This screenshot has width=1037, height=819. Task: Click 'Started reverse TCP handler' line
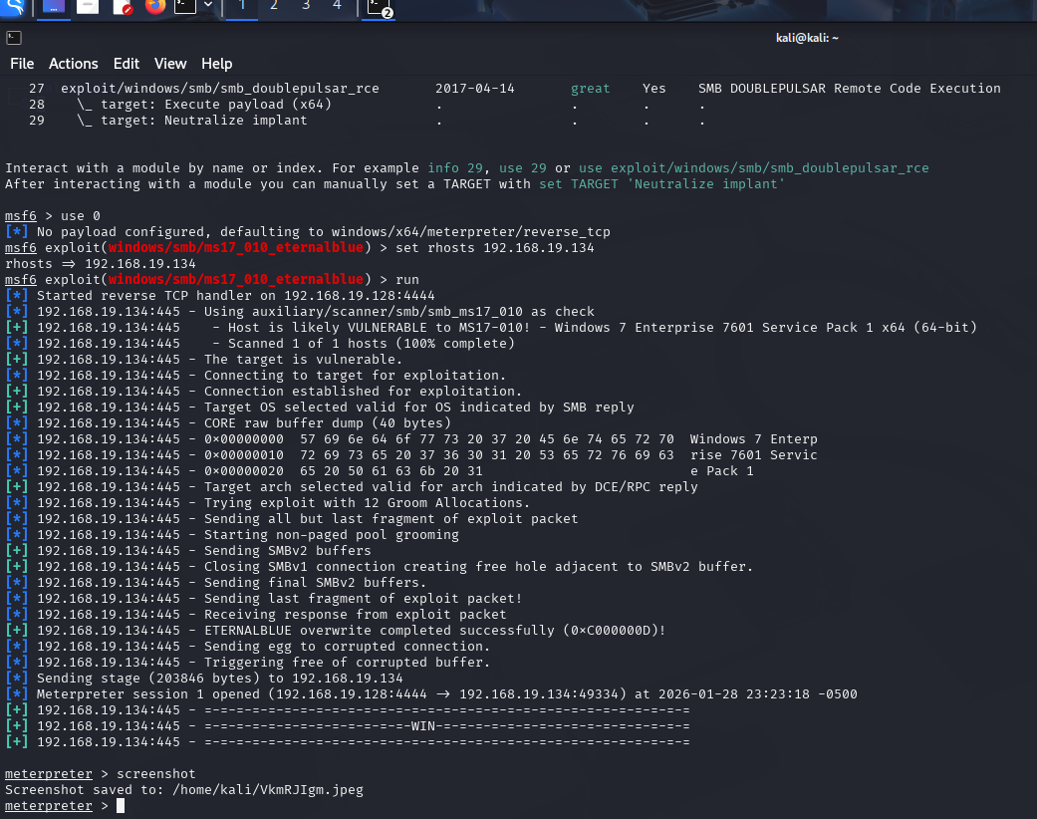[x=220, y=296]
